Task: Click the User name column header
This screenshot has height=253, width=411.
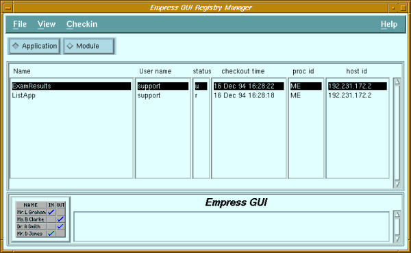Action: [x=155, y=71]
